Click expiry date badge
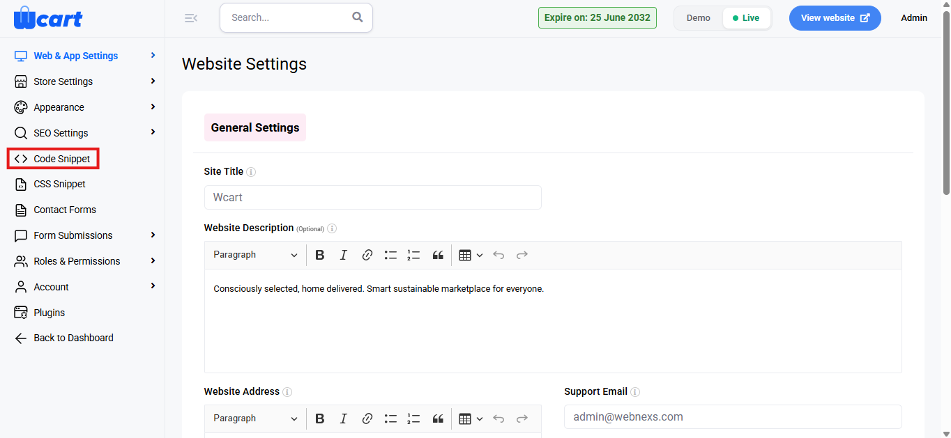951x438 pixels. click(598, 18)
